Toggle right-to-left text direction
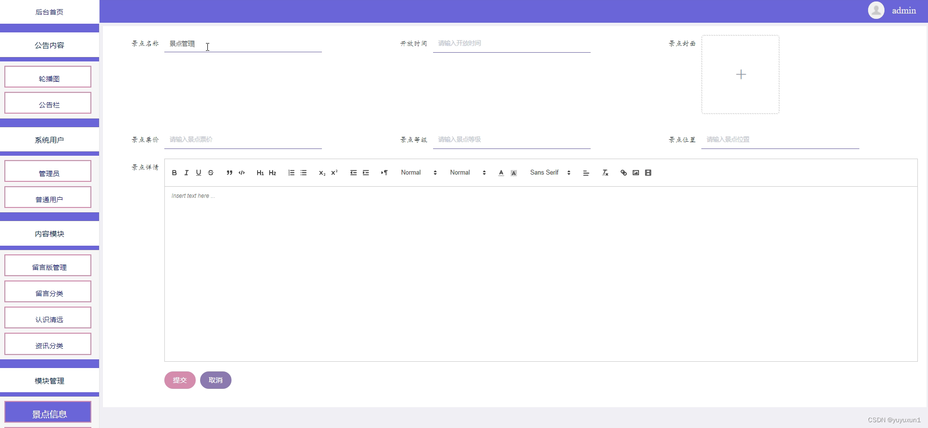The height and width of the screenshot is (428, 928). [x=384, y=173]
